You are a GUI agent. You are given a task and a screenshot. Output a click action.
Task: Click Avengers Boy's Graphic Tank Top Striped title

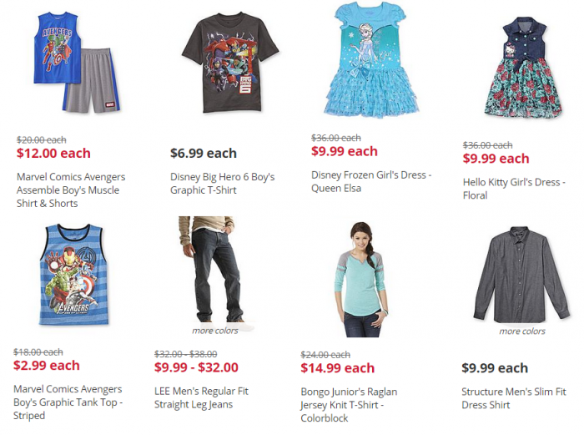point(68,402)
